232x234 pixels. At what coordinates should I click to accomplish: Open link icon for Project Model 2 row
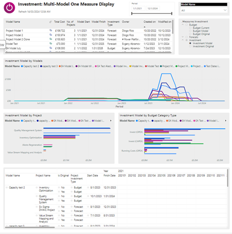click(50, 35)
